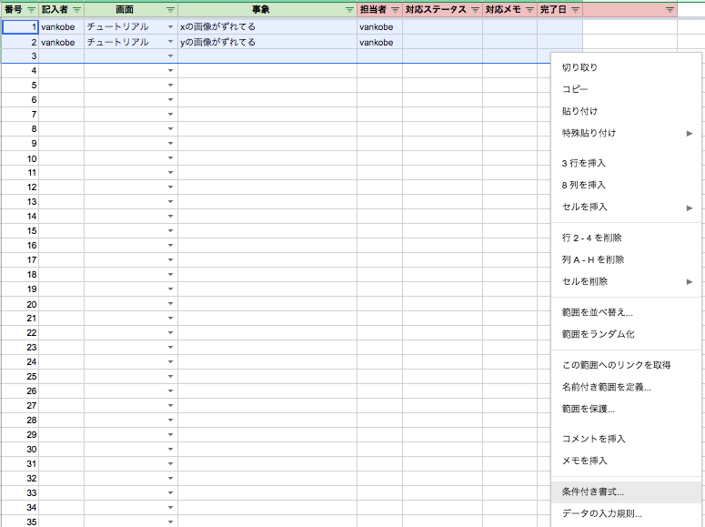Open filter icon in 画面 header
The height and width of the screenshot is (527, 705).
click(x=170, y=10)
